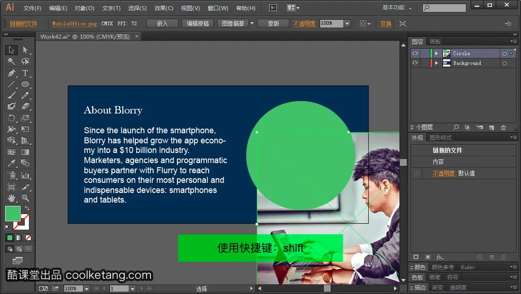The width and height of the screenshot is (521, 294).
Task: Click the Circle layer target circle
Action: tap(504, 53)
